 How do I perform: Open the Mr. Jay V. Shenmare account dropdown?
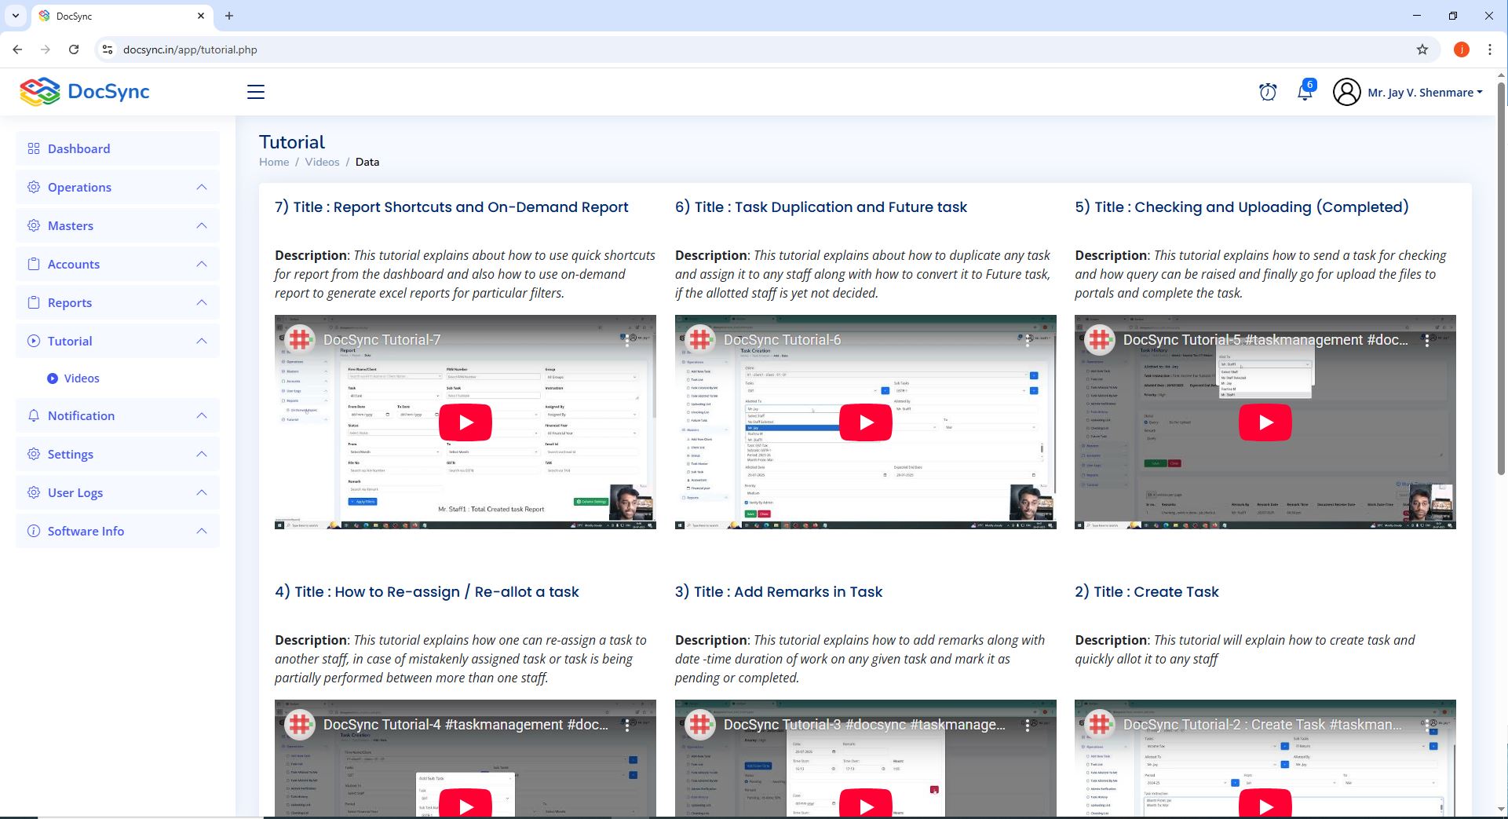(x=1424, y=93)
